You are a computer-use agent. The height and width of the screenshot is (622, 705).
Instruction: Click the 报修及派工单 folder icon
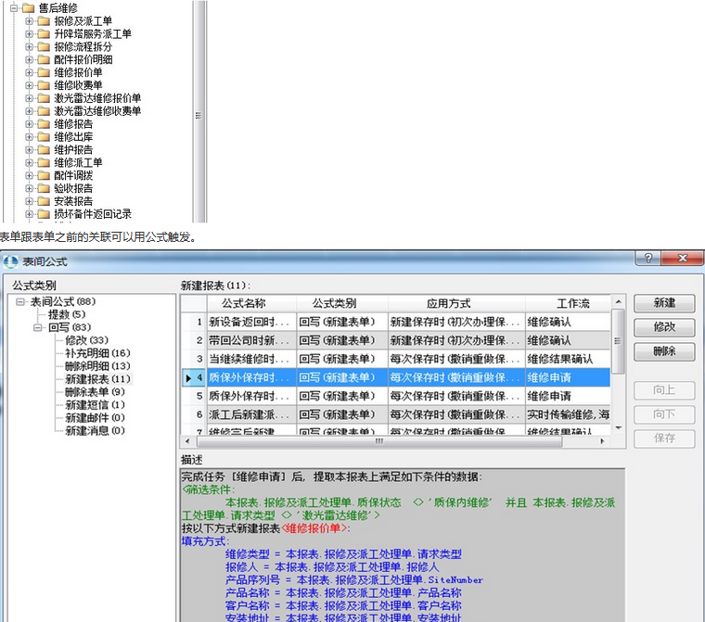44,20
